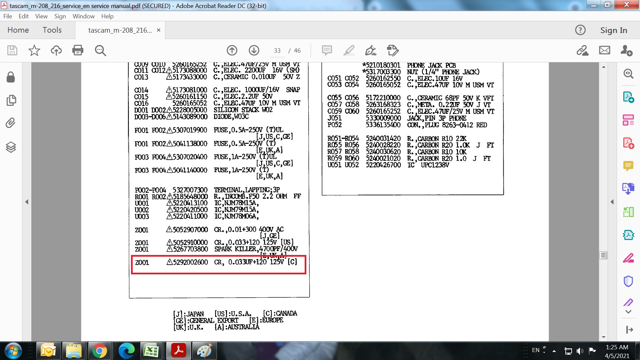This screenshot has height=360, width=640.
Task: Open the Window menu
Action: (83, 16)
